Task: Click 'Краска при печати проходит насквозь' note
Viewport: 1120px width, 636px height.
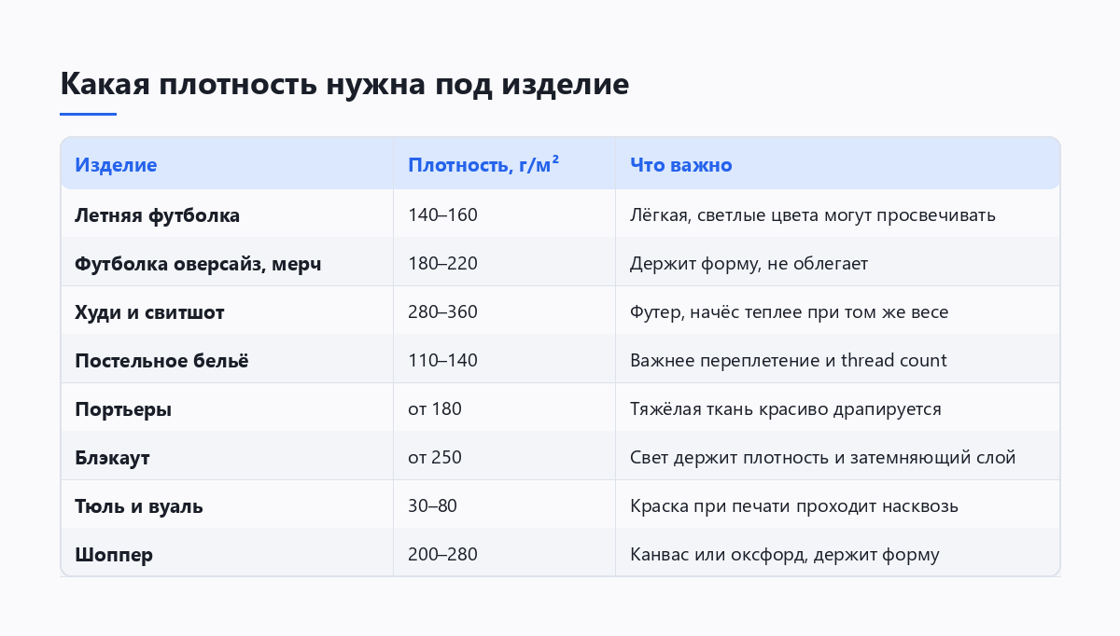Action: (x=794, y=506)
